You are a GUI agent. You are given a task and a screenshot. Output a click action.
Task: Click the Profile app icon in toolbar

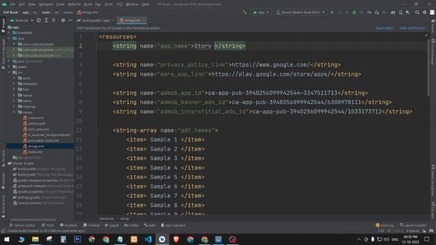click(369, 12)
